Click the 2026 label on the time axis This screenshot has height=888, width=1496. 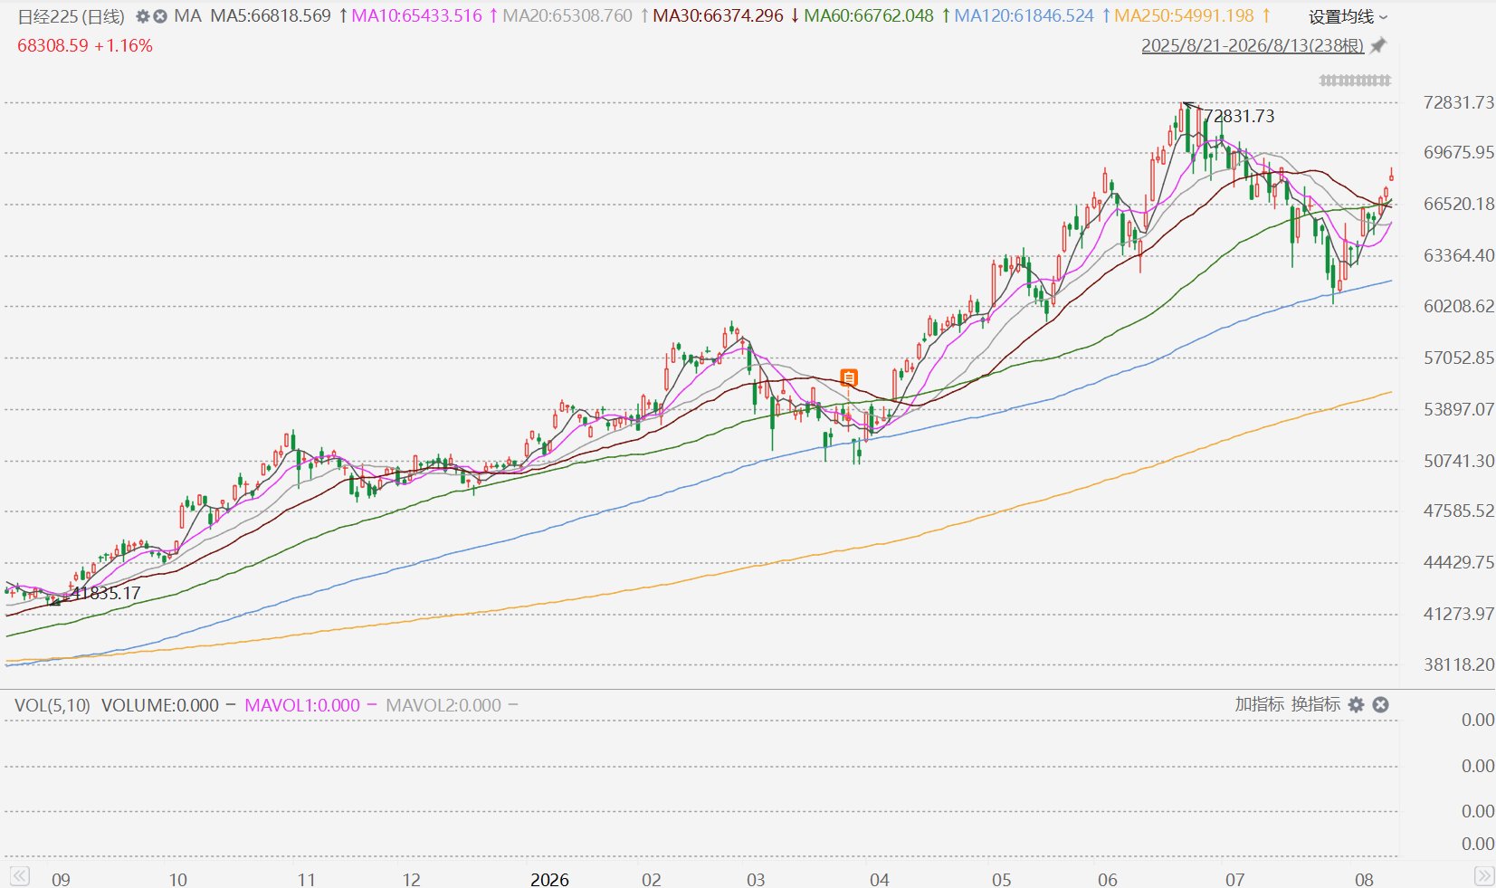(549, 879)
